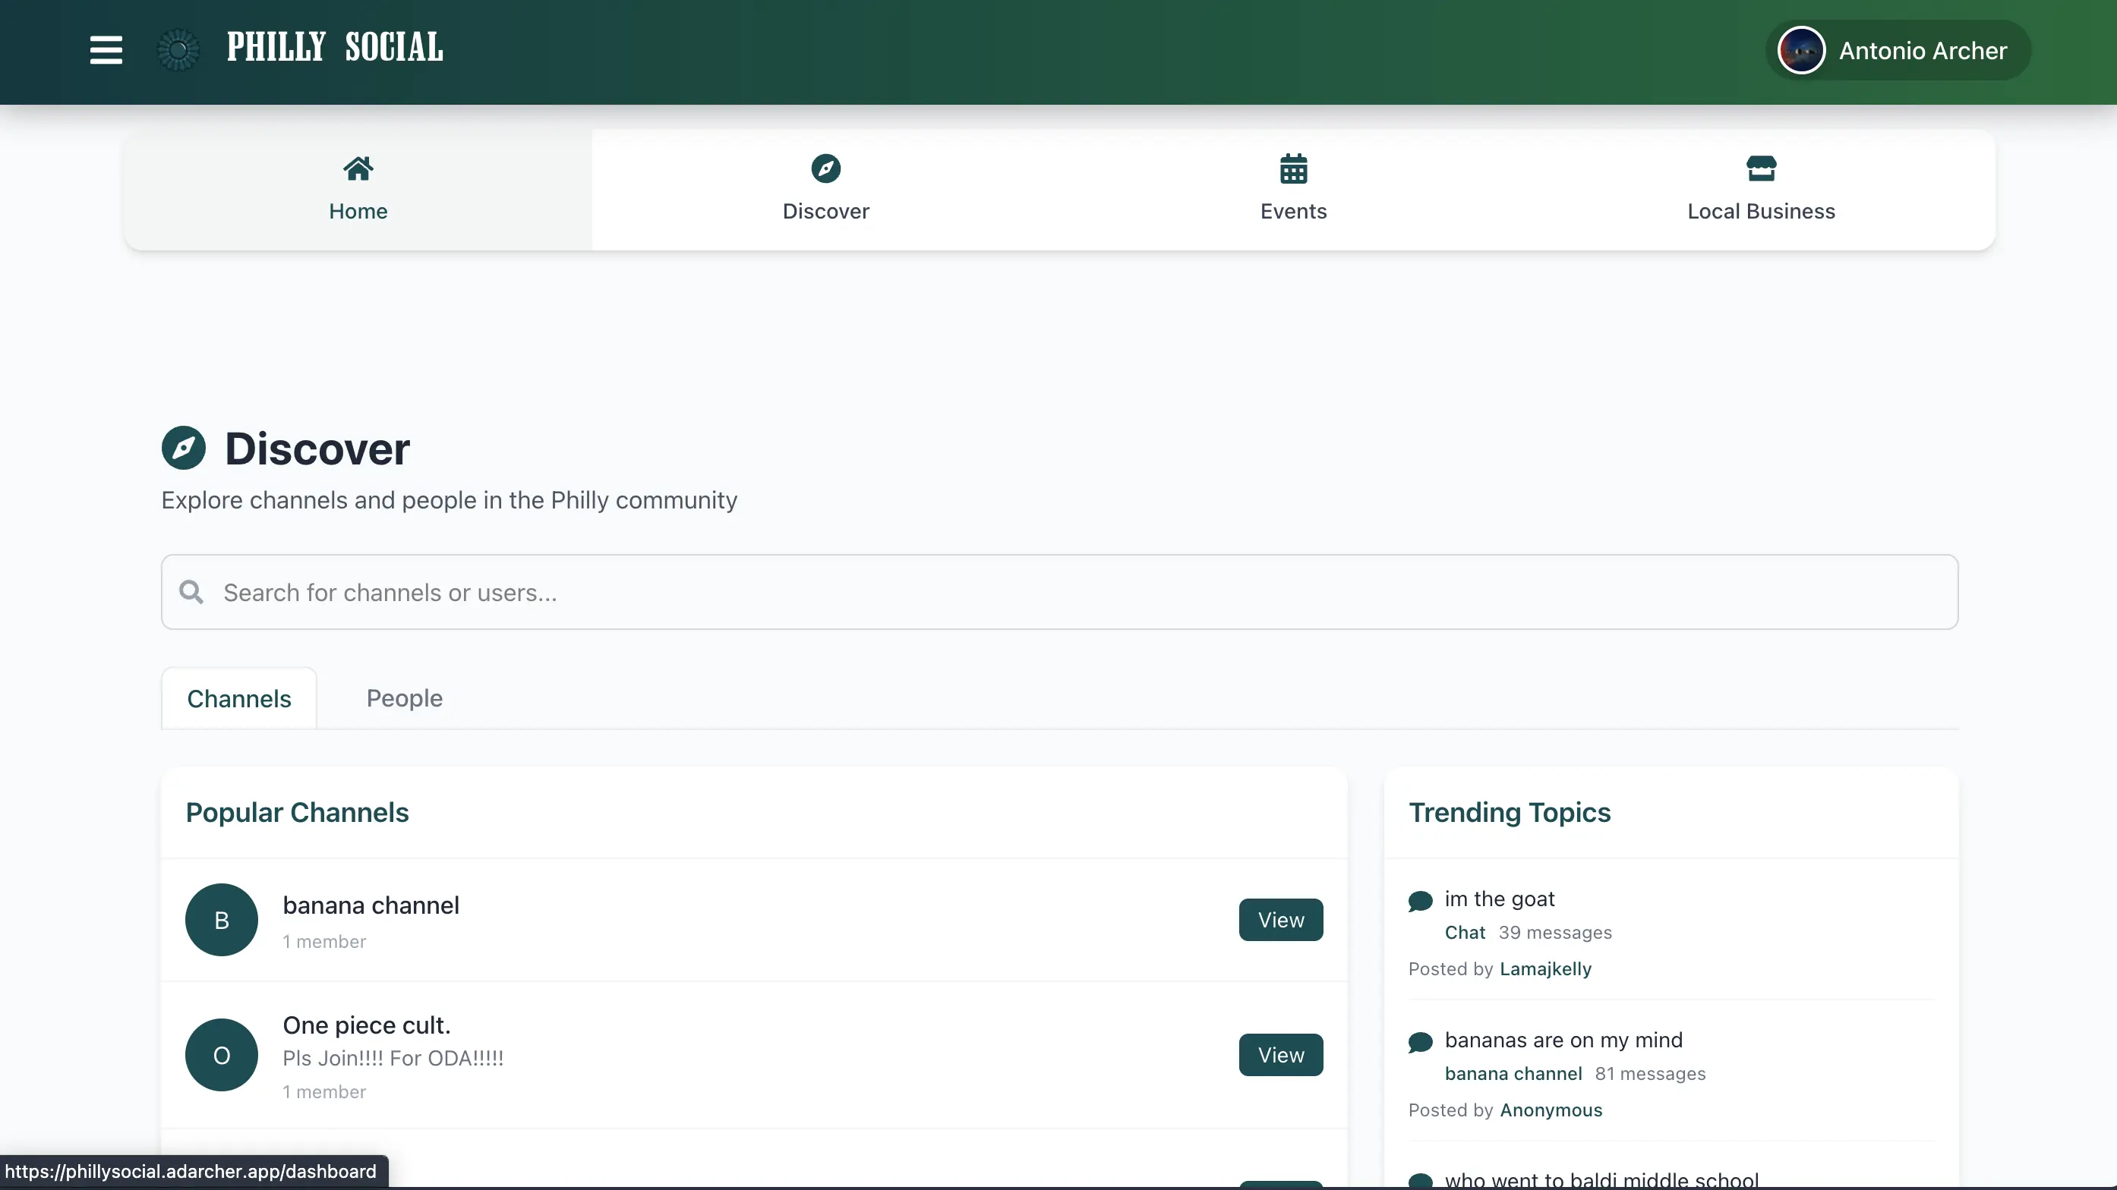Select the Channels tab
This screenshot has width=2117, height=1190.
coord(239,699)
